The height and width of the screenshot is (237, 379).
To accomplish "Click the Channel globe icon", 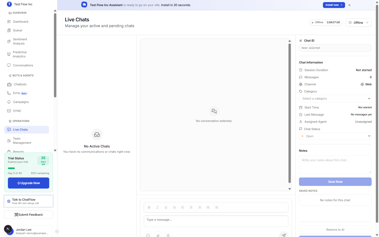I will (301, 84).
